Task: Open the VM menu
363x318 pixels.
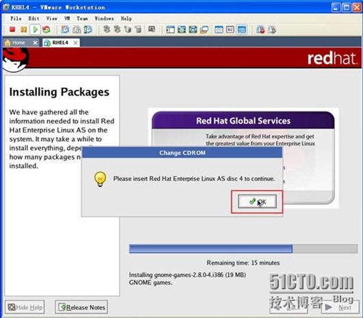Action: [x=67, y=18]
